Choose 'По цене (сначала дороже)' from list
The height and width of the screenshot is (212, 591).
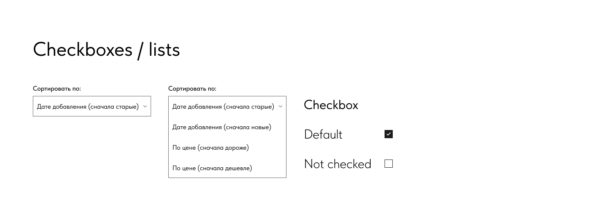211,148
